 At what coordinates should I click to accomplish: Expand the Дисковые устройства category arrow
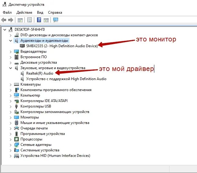[11, 63]
